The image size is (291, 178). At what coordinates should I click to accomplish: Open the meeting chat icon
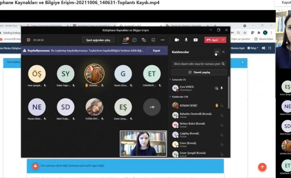[x=134, y=40]
